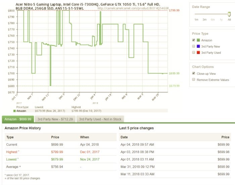
Task: Set date range to 6m
Action: click(x=213, y=19)
